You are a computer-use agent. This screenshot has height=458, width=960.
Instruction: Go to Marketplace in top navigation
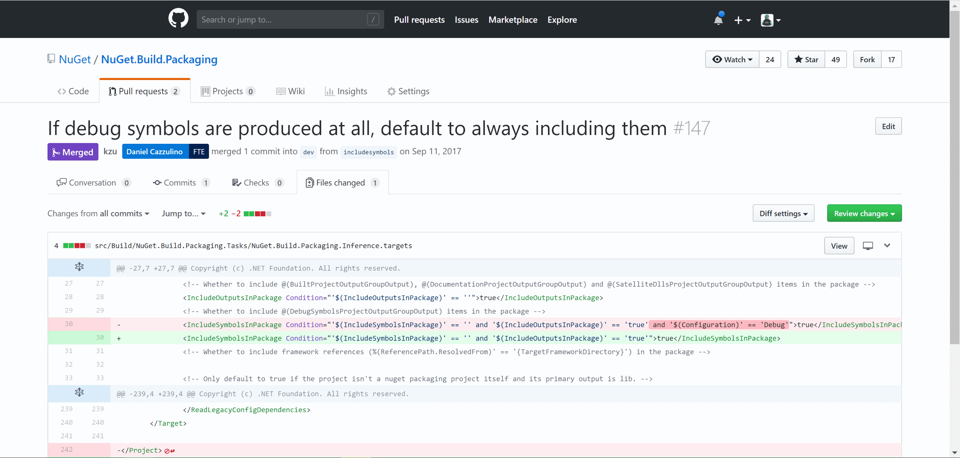(513, 20)
